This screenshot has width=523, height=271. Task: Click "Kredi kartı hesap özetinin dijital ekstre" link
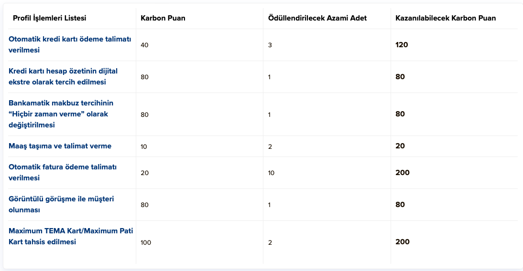(x=63, y=76)
